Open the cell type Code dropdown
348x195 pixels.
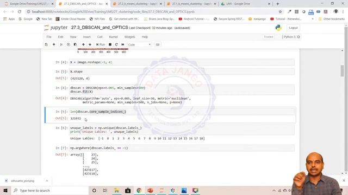(x=139, y=44)
